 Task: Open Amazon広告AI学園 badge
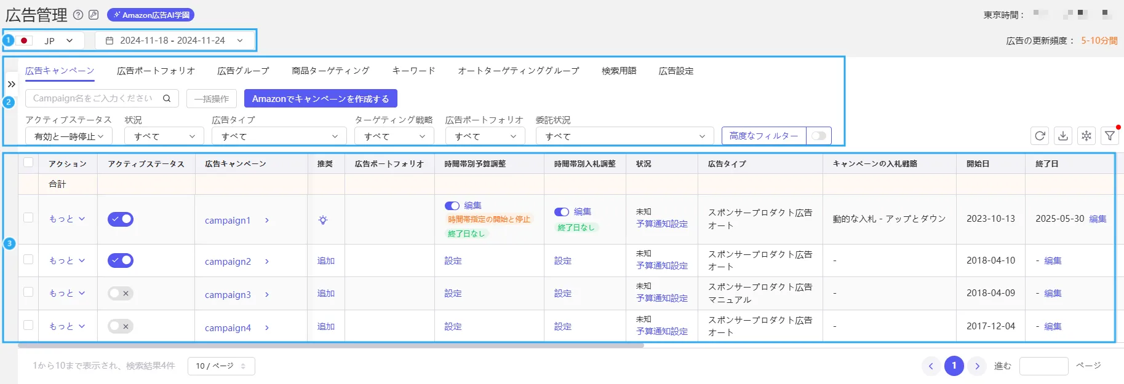click(151, 15)
